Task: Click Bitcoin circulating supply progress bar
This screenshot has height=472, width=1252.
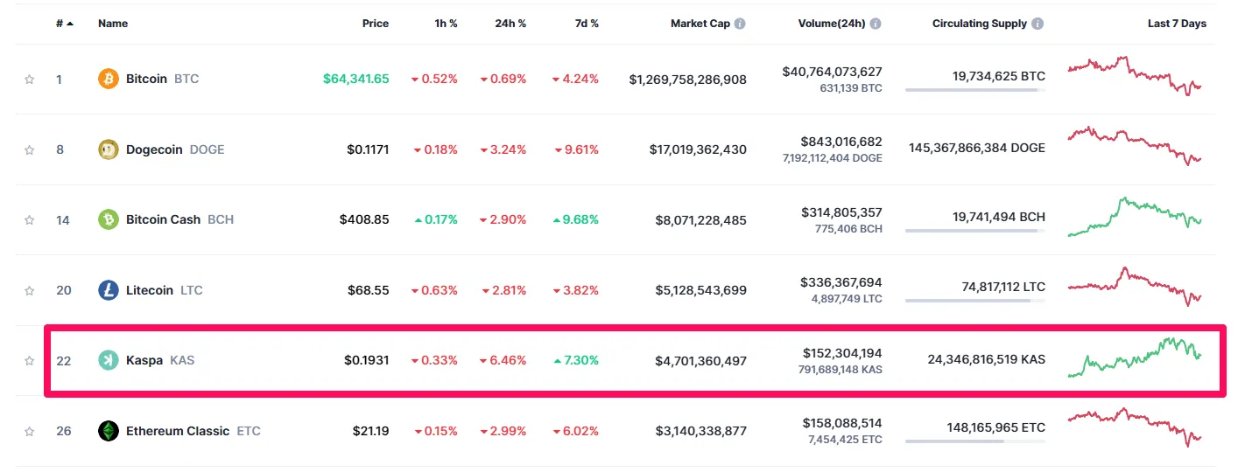Action: click(975, 90)
